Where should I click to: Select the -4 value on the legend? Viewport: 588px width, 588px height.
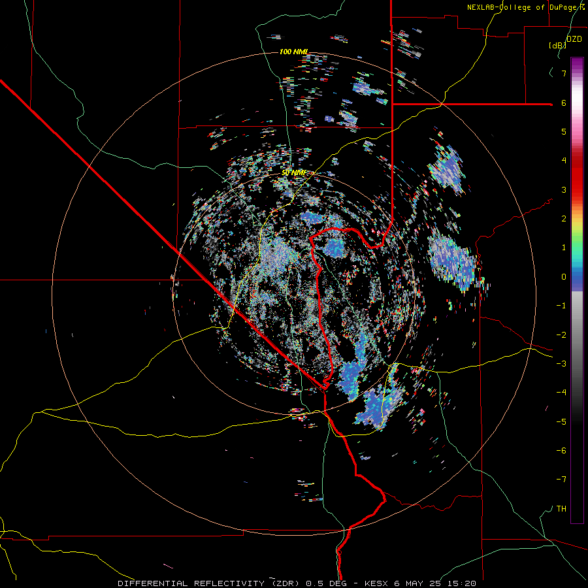click(x=561, y=393)
